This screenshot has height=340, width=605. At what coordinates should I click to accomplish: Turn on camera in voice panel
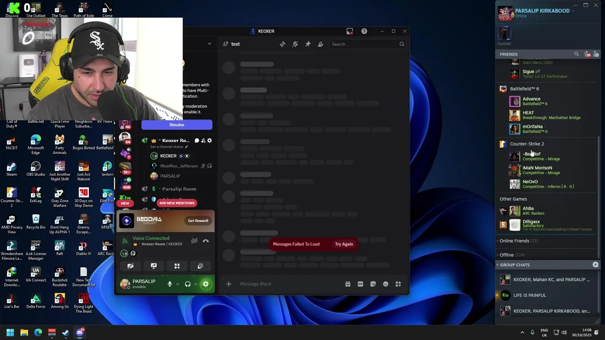(130, 266)
